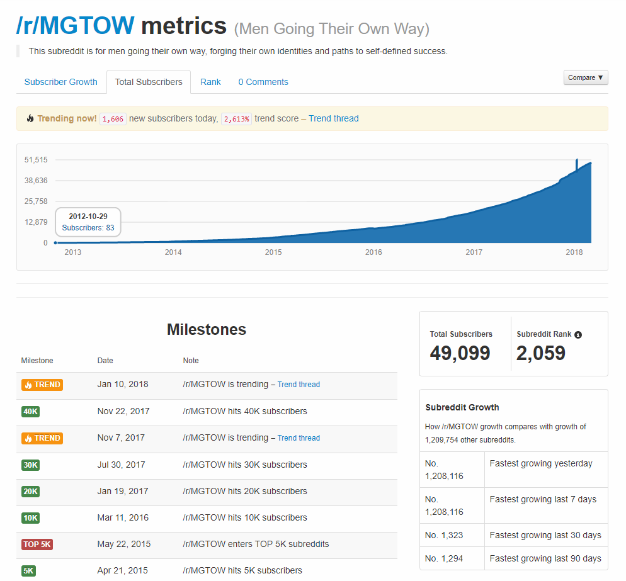Open the /r/MGTOW title link
Screen dimensions: 626x581
point(76,26)
